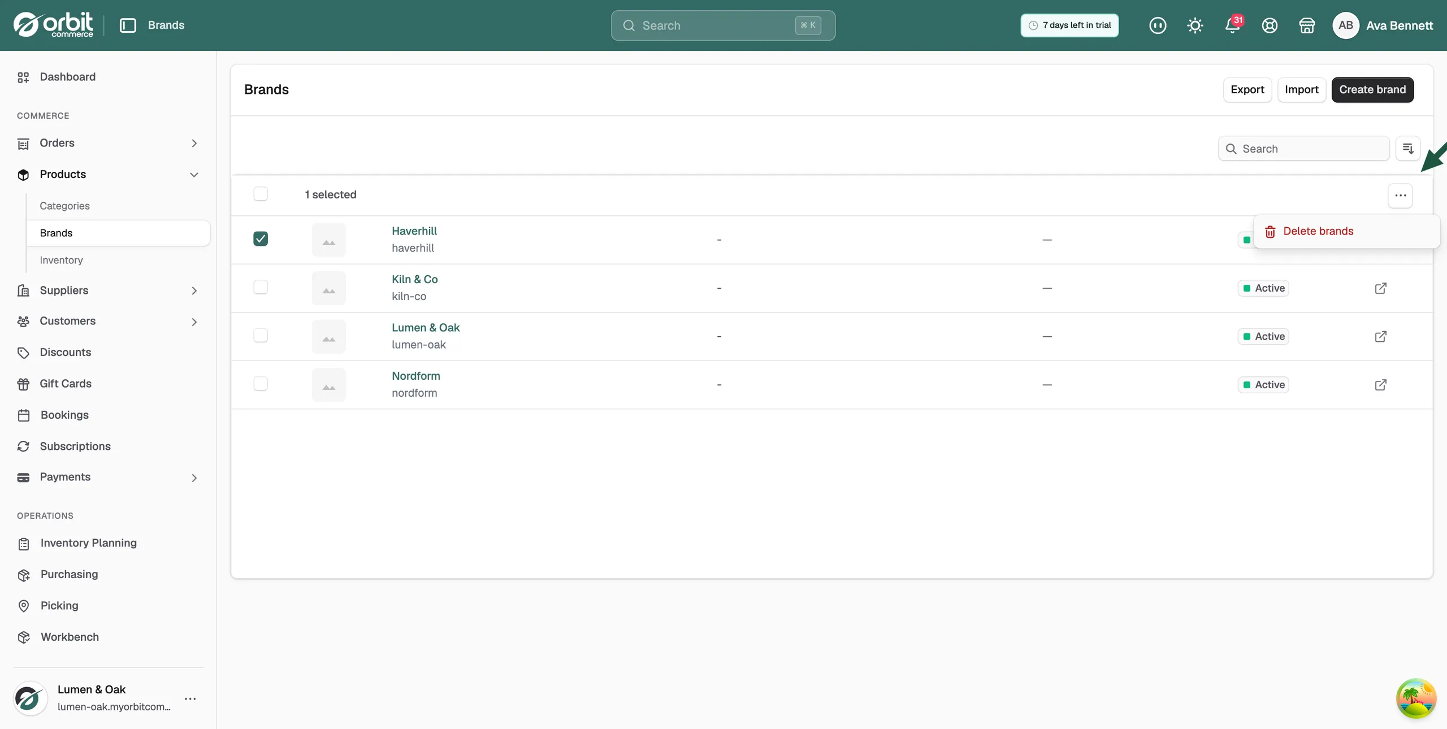The image size is (1447, 729).
Task: Uncheck the Haverhill brand checkbox
Action: pos(261,238)
